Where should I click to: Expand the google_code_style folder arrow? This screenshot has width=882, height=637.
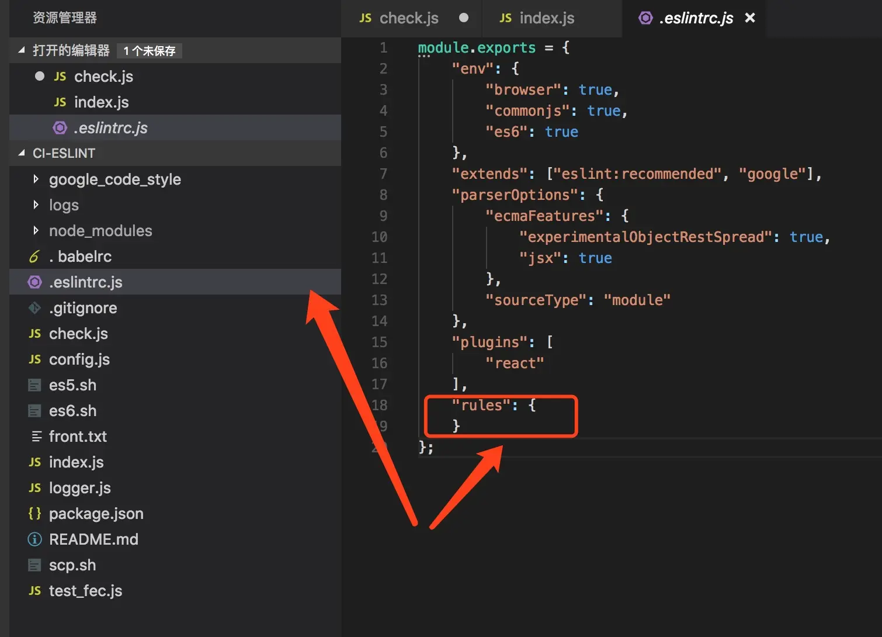click(36, 179)
